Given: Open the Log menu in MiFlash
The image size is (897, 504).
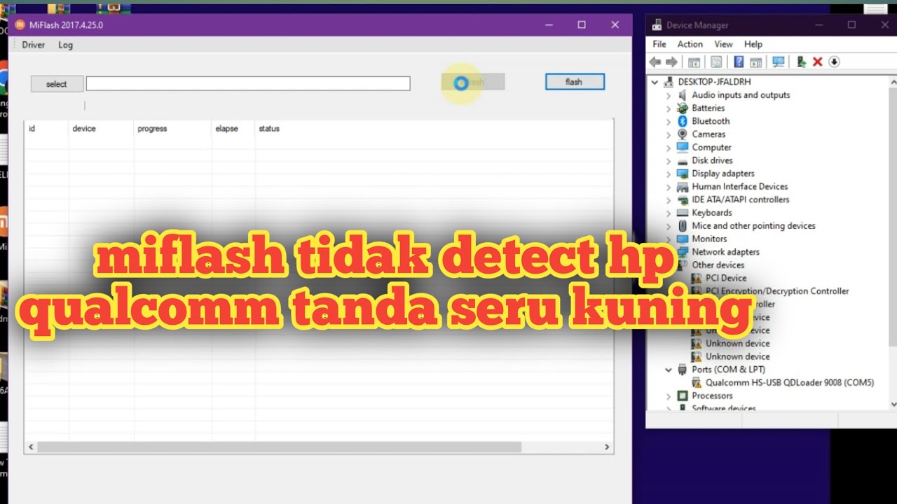Looking at the screenshot, I should click(x=65, y=45).
